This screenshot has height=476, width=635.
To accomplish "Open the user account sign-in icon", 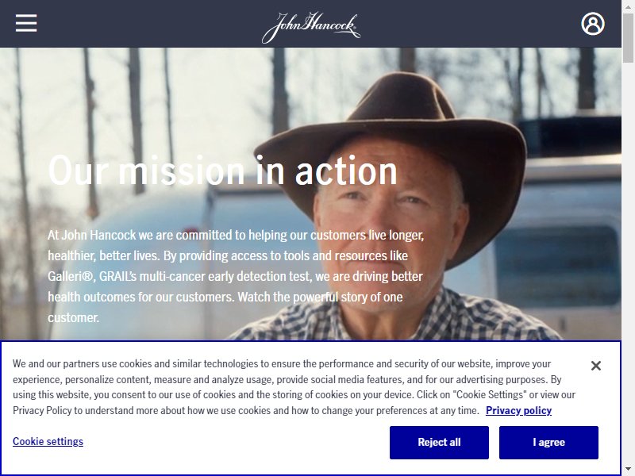I will [x=592, y=24].
